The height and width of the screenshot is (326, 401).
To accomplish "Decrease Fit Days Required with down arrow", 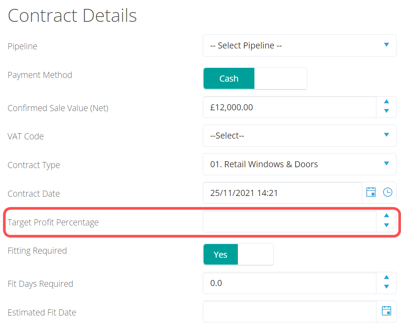I will coord(386,286).
